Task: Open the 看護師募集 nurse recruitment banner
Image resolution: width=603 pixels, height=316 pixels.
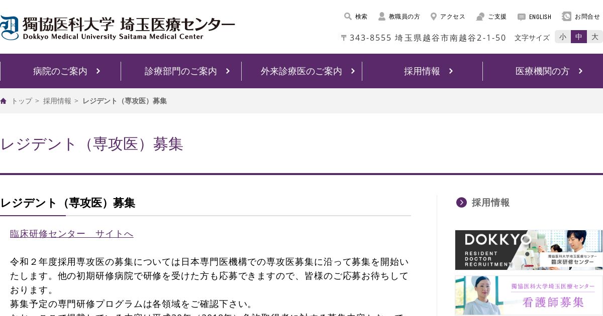Action: pos(529,296)
